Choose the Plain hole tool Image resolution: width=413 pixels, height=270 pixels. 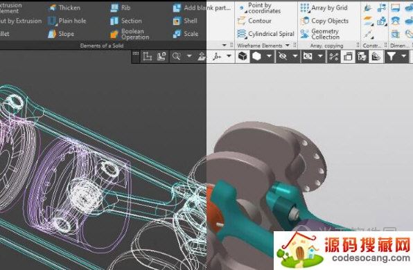click(x=67, y=21)
